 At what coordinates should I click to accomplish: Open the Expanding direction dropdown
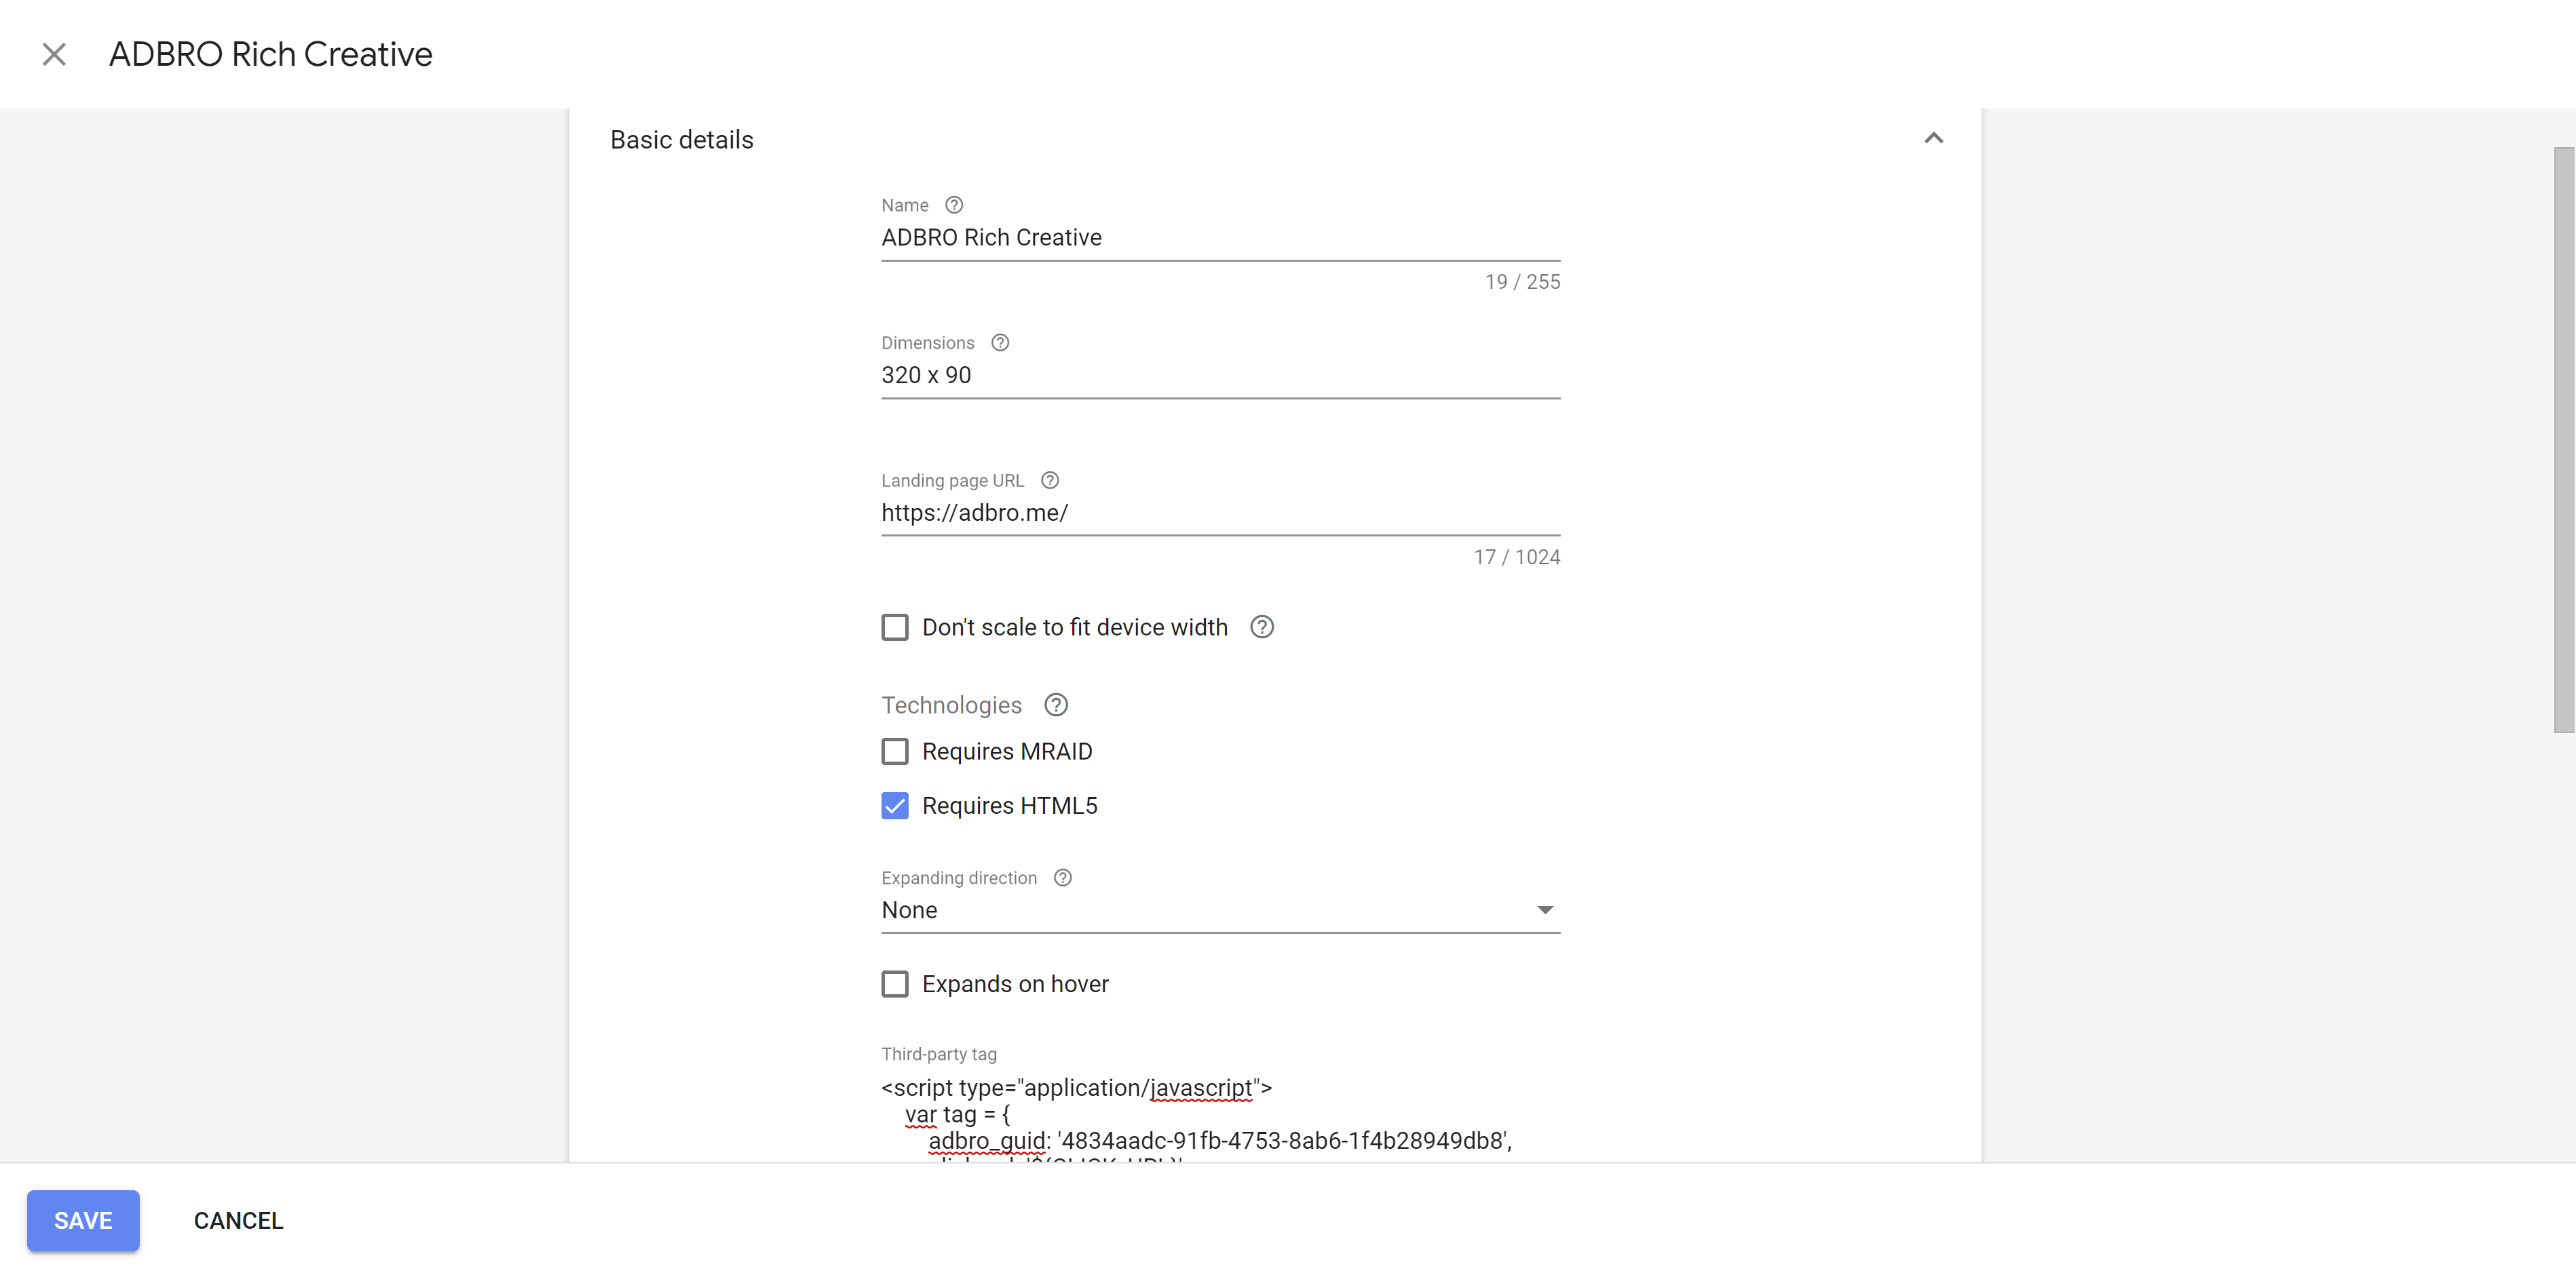coord(1220,910)
